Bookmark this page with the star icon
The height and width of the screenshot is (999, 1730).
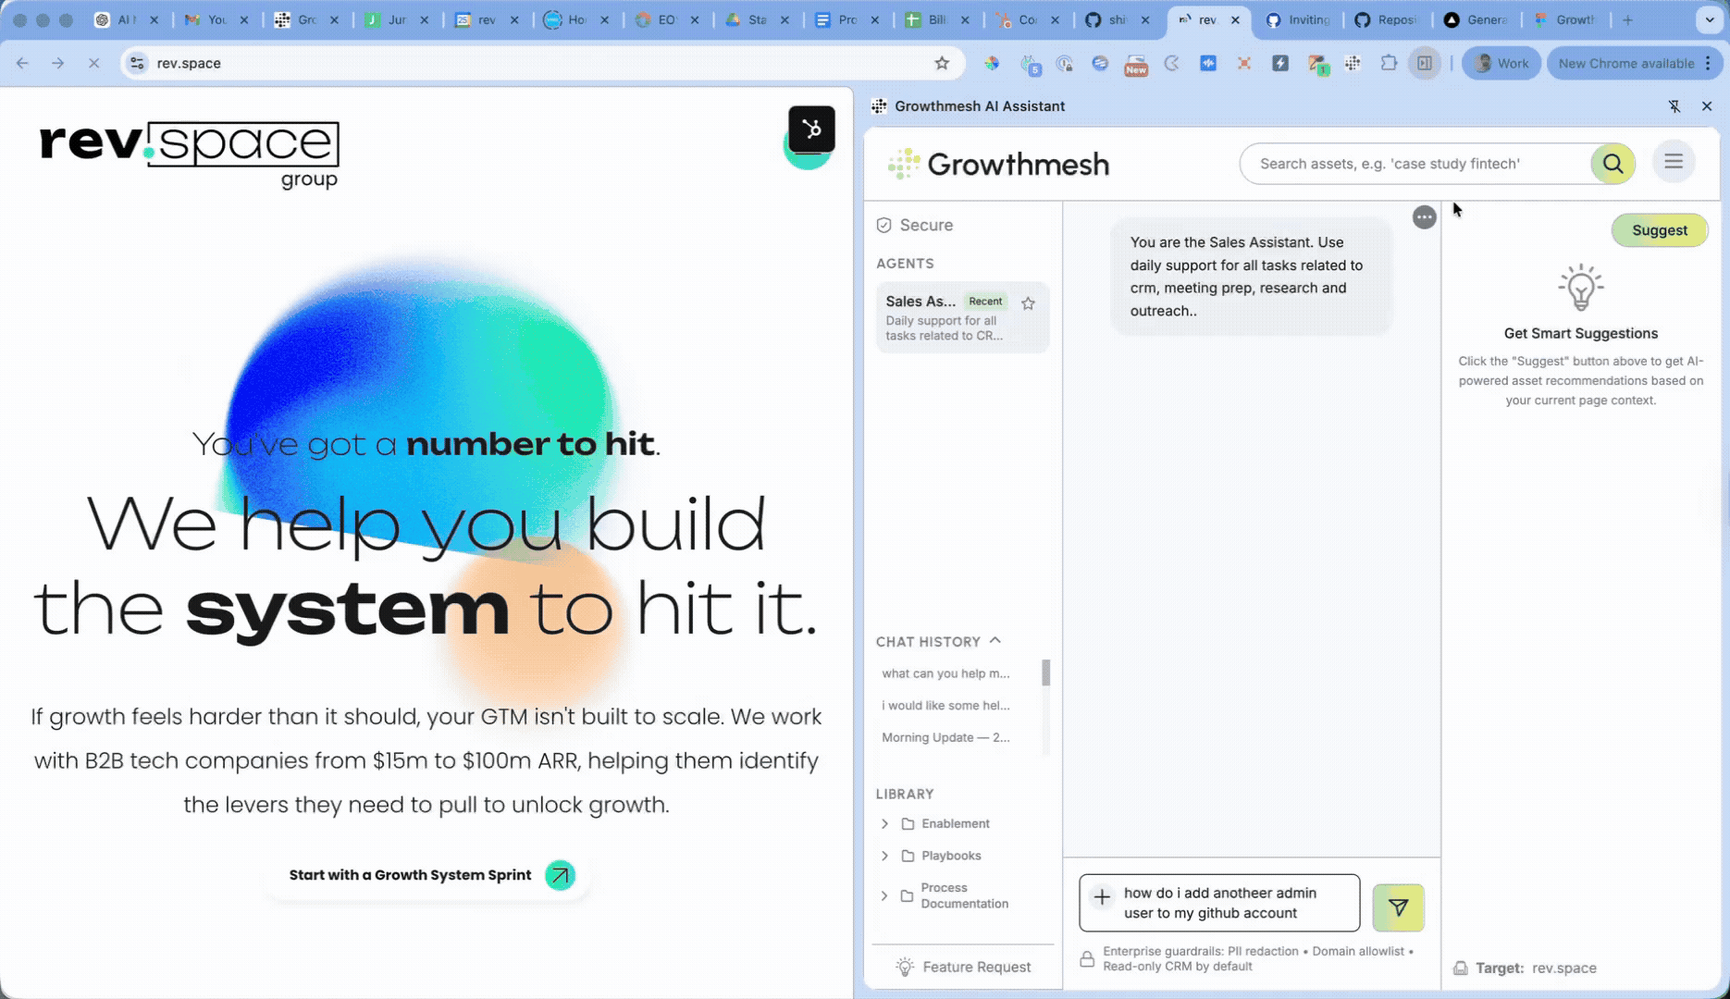coord(942,63)
